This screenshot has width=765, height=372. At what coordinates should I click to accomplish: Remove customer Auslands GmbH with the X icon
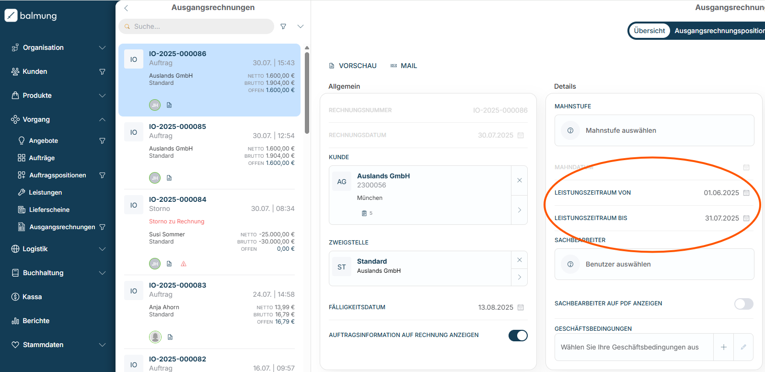tap(519, 180)
